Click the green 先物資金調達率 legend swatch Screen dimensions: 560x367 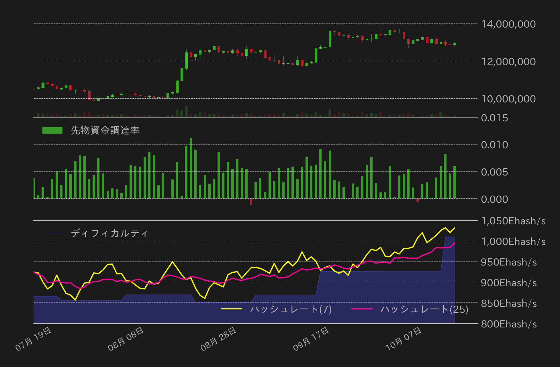pos(52,130)
